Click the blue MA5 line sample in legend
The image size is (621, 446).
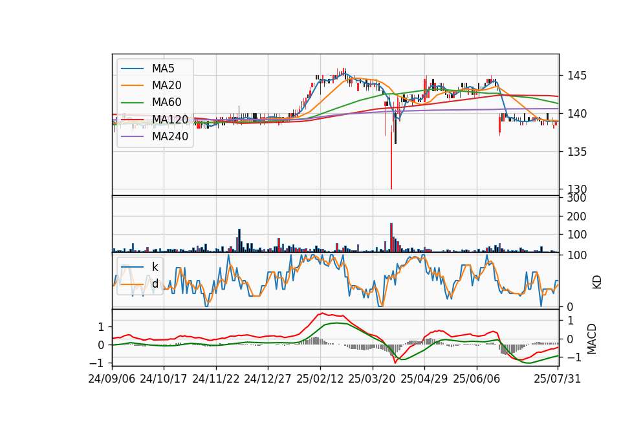coord(132,69)
